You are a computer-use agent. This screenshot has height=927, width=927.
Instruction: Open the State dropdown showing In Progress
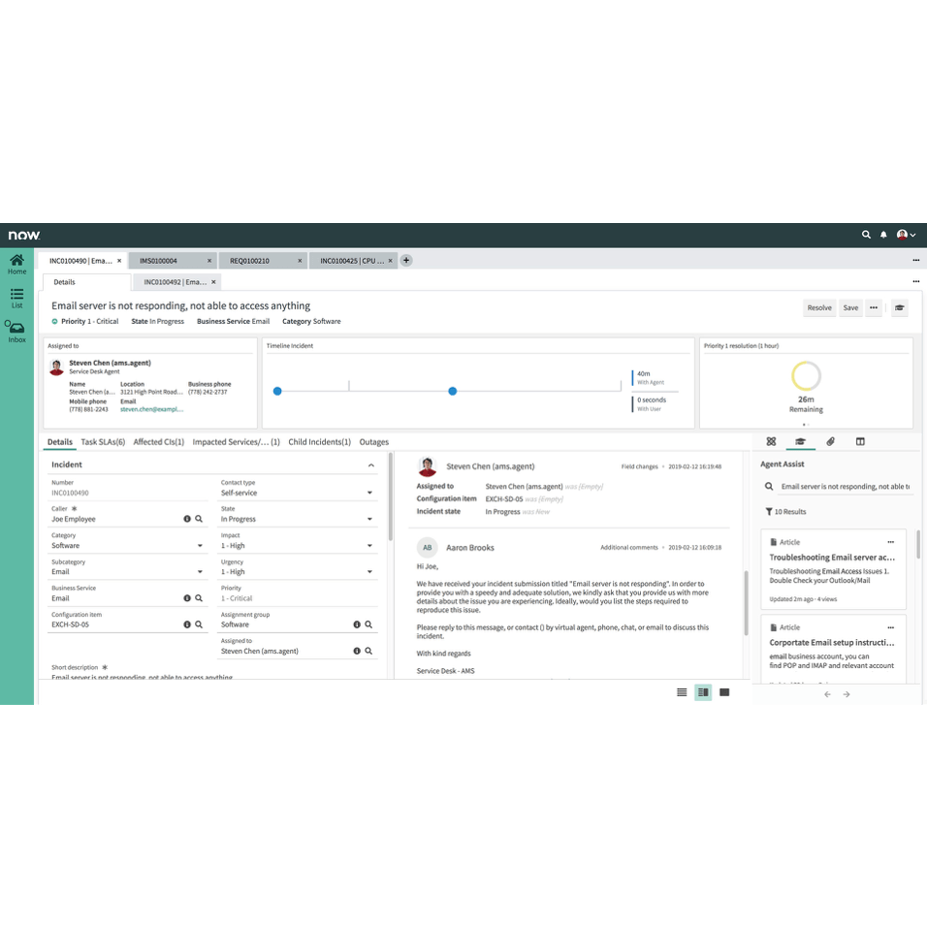point(368,519)
